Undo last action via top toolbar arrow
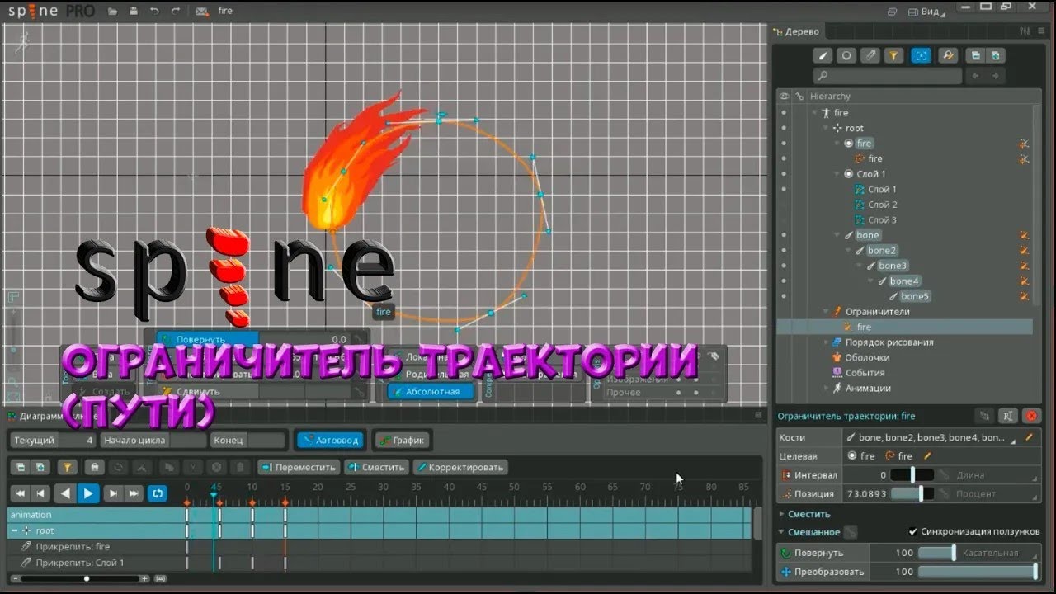Screen dimensions: 1056x594 (x=154, y=12)
